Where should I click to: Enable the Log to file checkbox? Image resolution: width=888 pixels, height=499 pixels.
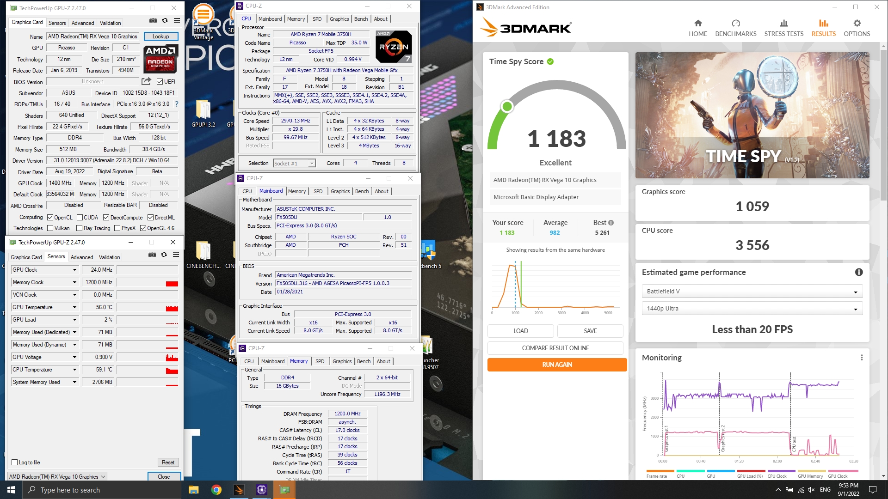(x=15, y=462)
